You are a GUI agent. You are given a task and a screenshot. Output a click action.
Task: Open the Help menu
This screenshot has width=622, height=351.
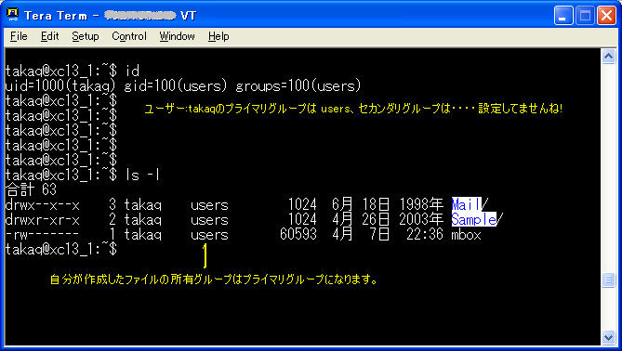pyautogui.click(x=218, y=36)
